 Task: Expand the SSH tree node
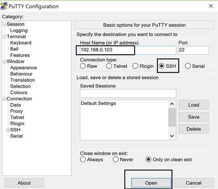tap(8, 130)
